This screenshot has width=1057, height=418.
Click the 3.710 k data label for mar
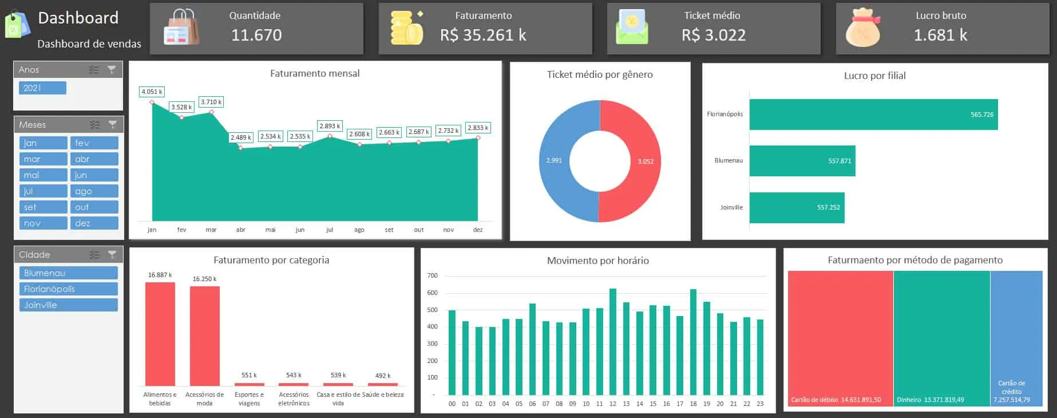211,102
